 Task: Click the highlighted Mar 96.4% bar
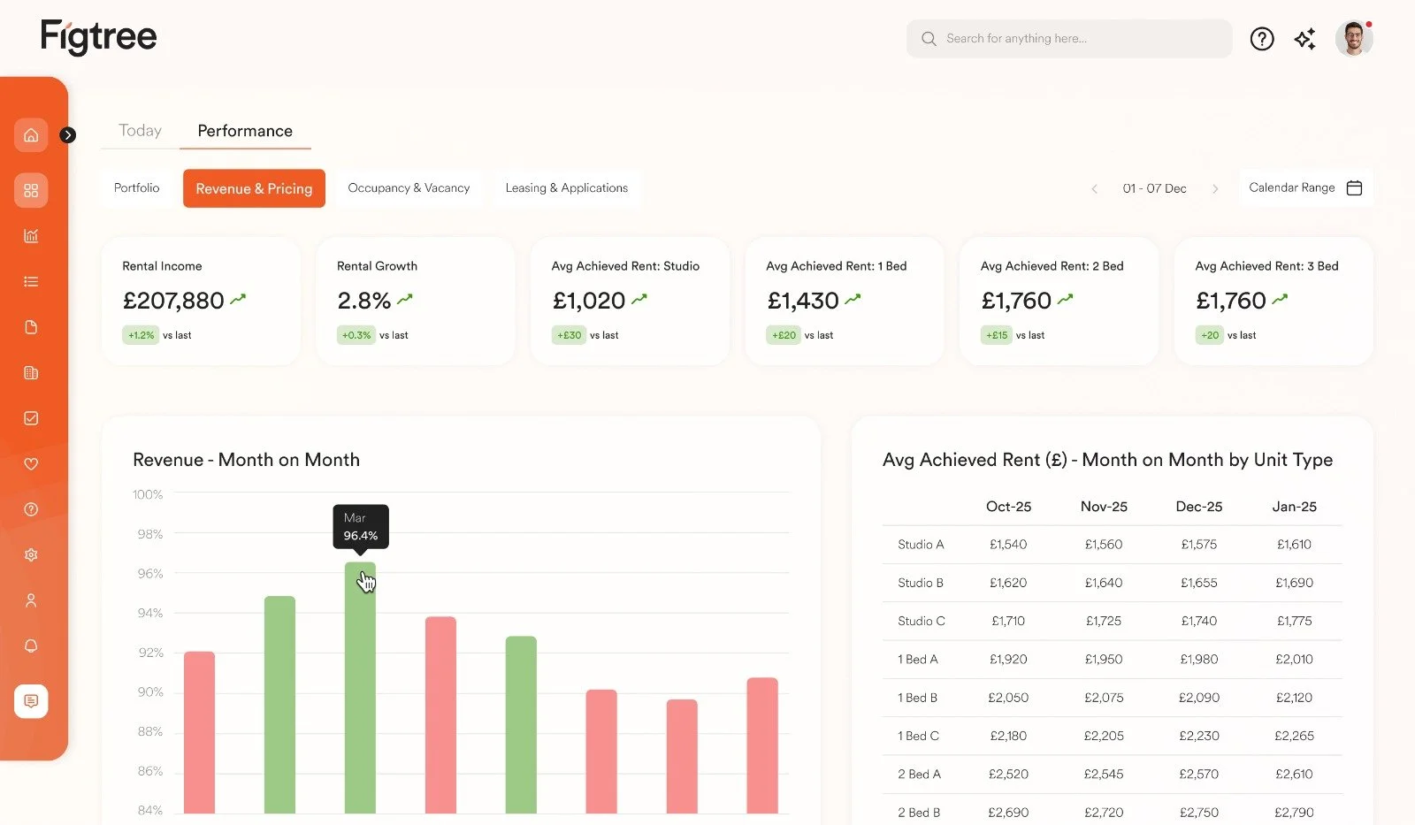(360, 688)
